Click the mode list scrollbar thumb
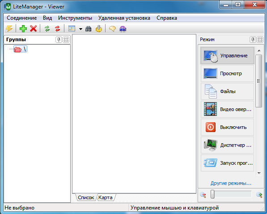Screen dimensions: 267x214 (259, 81)
